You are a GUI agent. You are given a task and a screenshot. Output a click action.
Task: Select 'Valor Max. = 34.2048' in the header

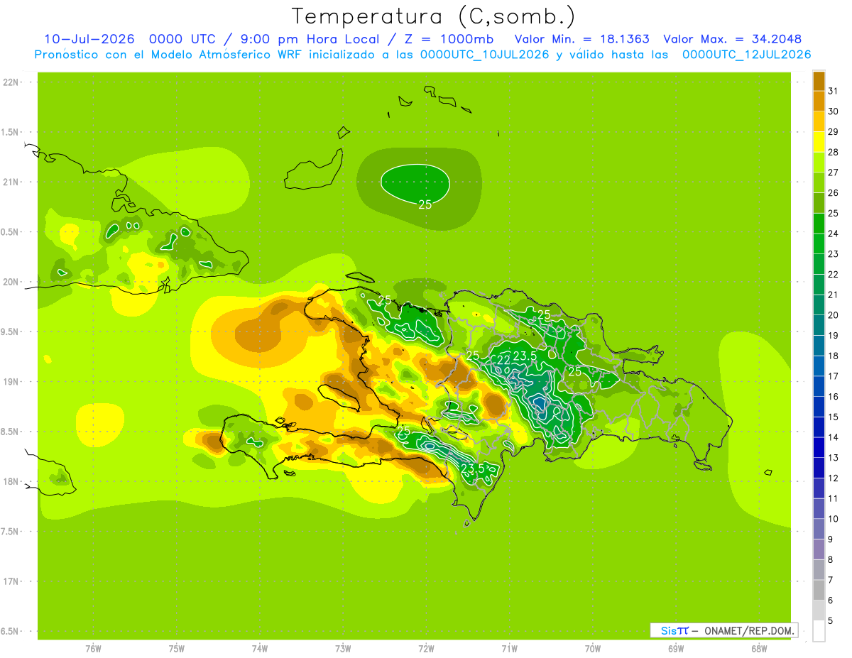(732, 39)
